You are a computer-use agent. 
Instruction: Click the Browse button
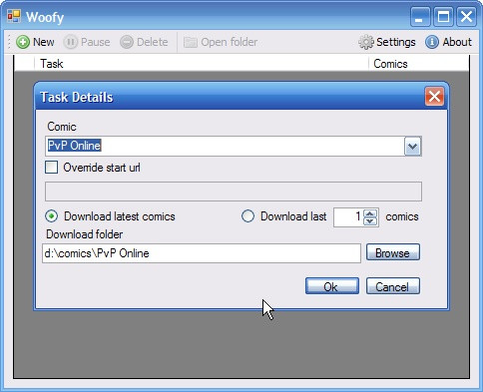pos(393,252)
